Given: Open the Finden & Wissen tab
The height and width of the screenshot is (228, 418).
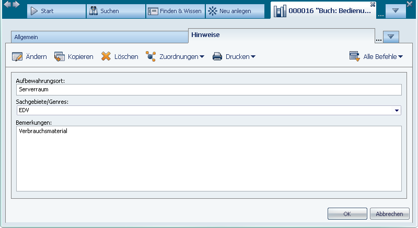Looking at the screenshot, I should 175,11.
